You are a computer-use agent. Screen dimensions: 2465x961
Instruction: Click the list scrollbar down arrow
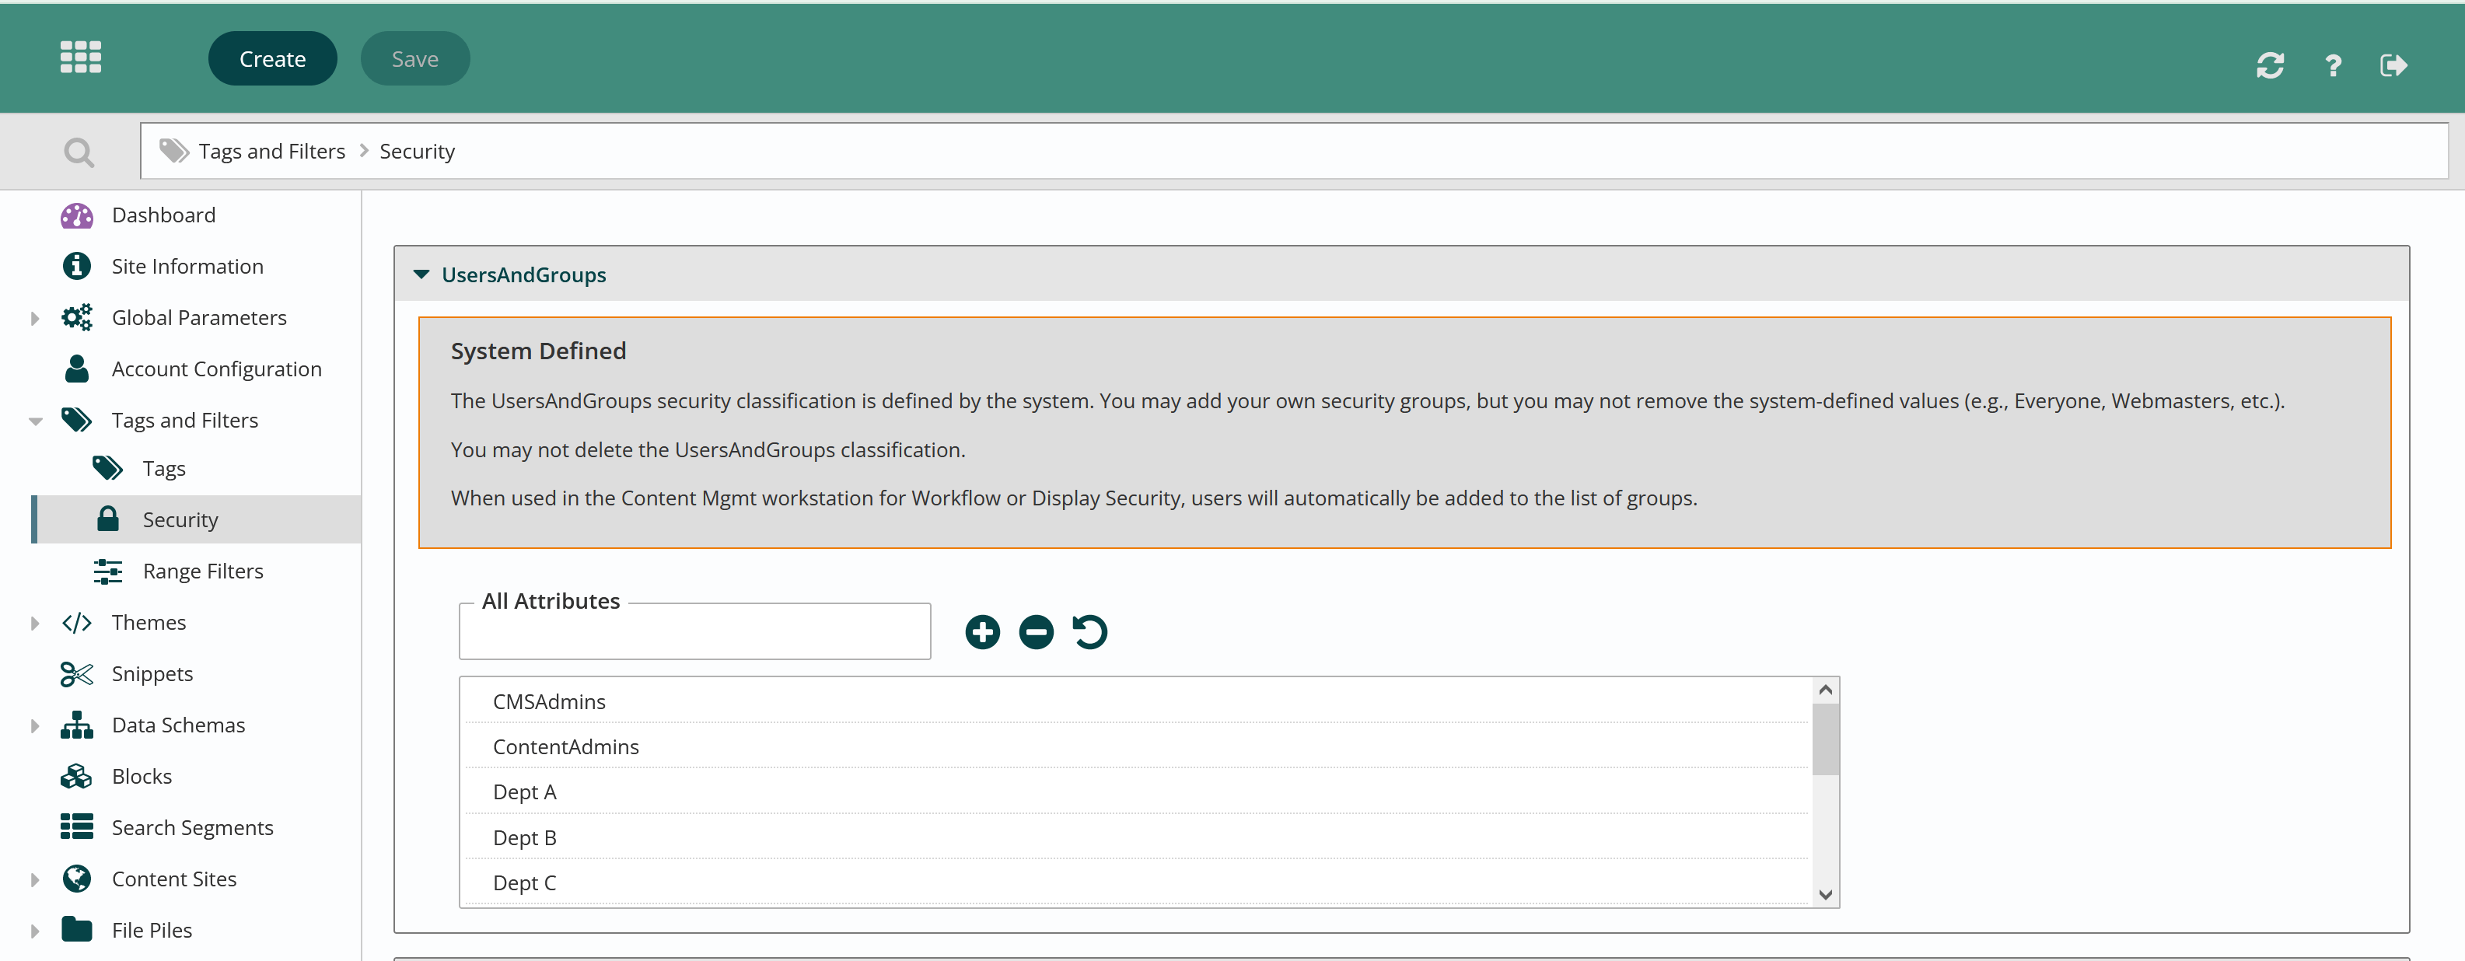pos(1825,894)
